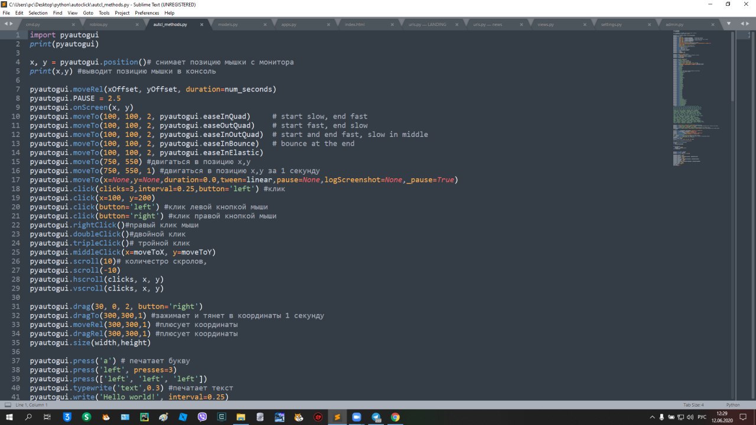Close the index.html tab
Viewport: 756px width, 425px height.
(393, 24)
